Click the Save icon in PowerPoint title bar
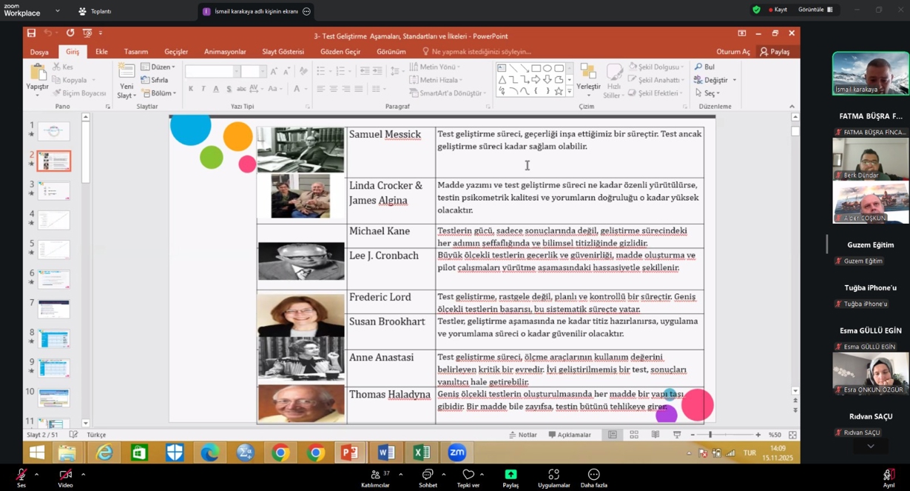 (x=31, y=33)
